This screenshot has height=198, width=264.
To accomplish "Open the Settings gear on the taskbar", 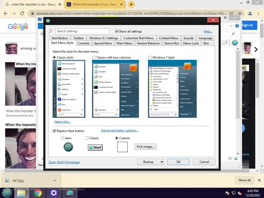I will (x=54, y=193).
